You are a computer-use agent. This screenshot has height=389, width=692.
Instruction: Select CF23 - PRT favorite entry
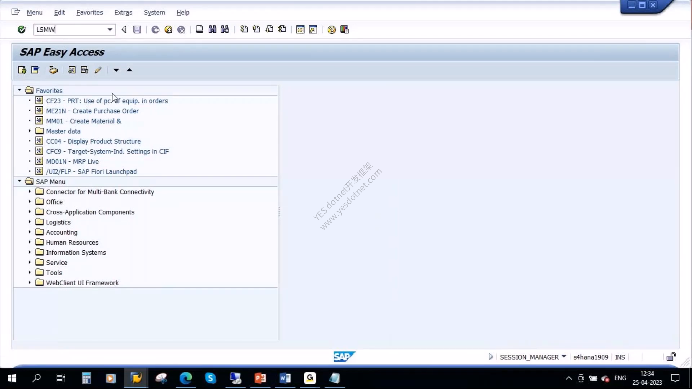pyautogui.click(x=107, y=101)
